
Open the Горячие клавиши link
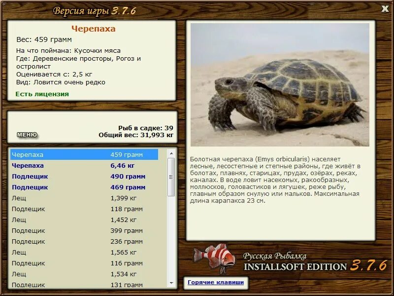(216, 282)
